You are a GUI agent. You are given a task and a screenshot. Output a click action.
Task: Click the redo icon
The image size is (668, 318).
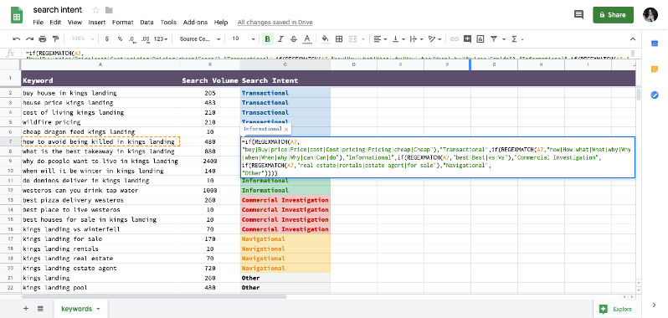coord(29,39)
